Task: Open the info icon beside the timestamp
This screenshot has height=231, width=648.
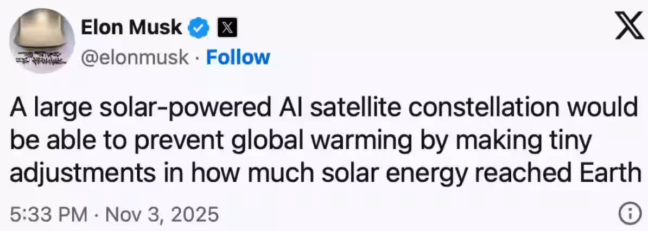Action: click(x=629, y=214)
